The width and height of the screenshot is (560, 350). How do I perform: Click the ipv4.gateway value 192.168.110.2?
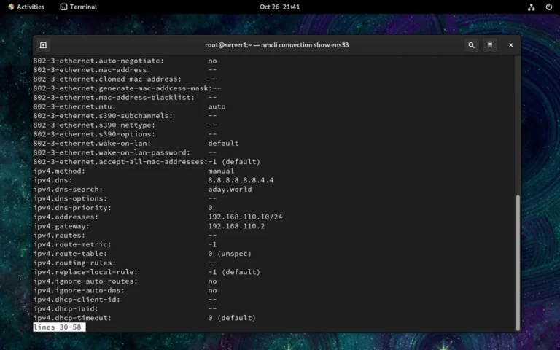[237, 226]
